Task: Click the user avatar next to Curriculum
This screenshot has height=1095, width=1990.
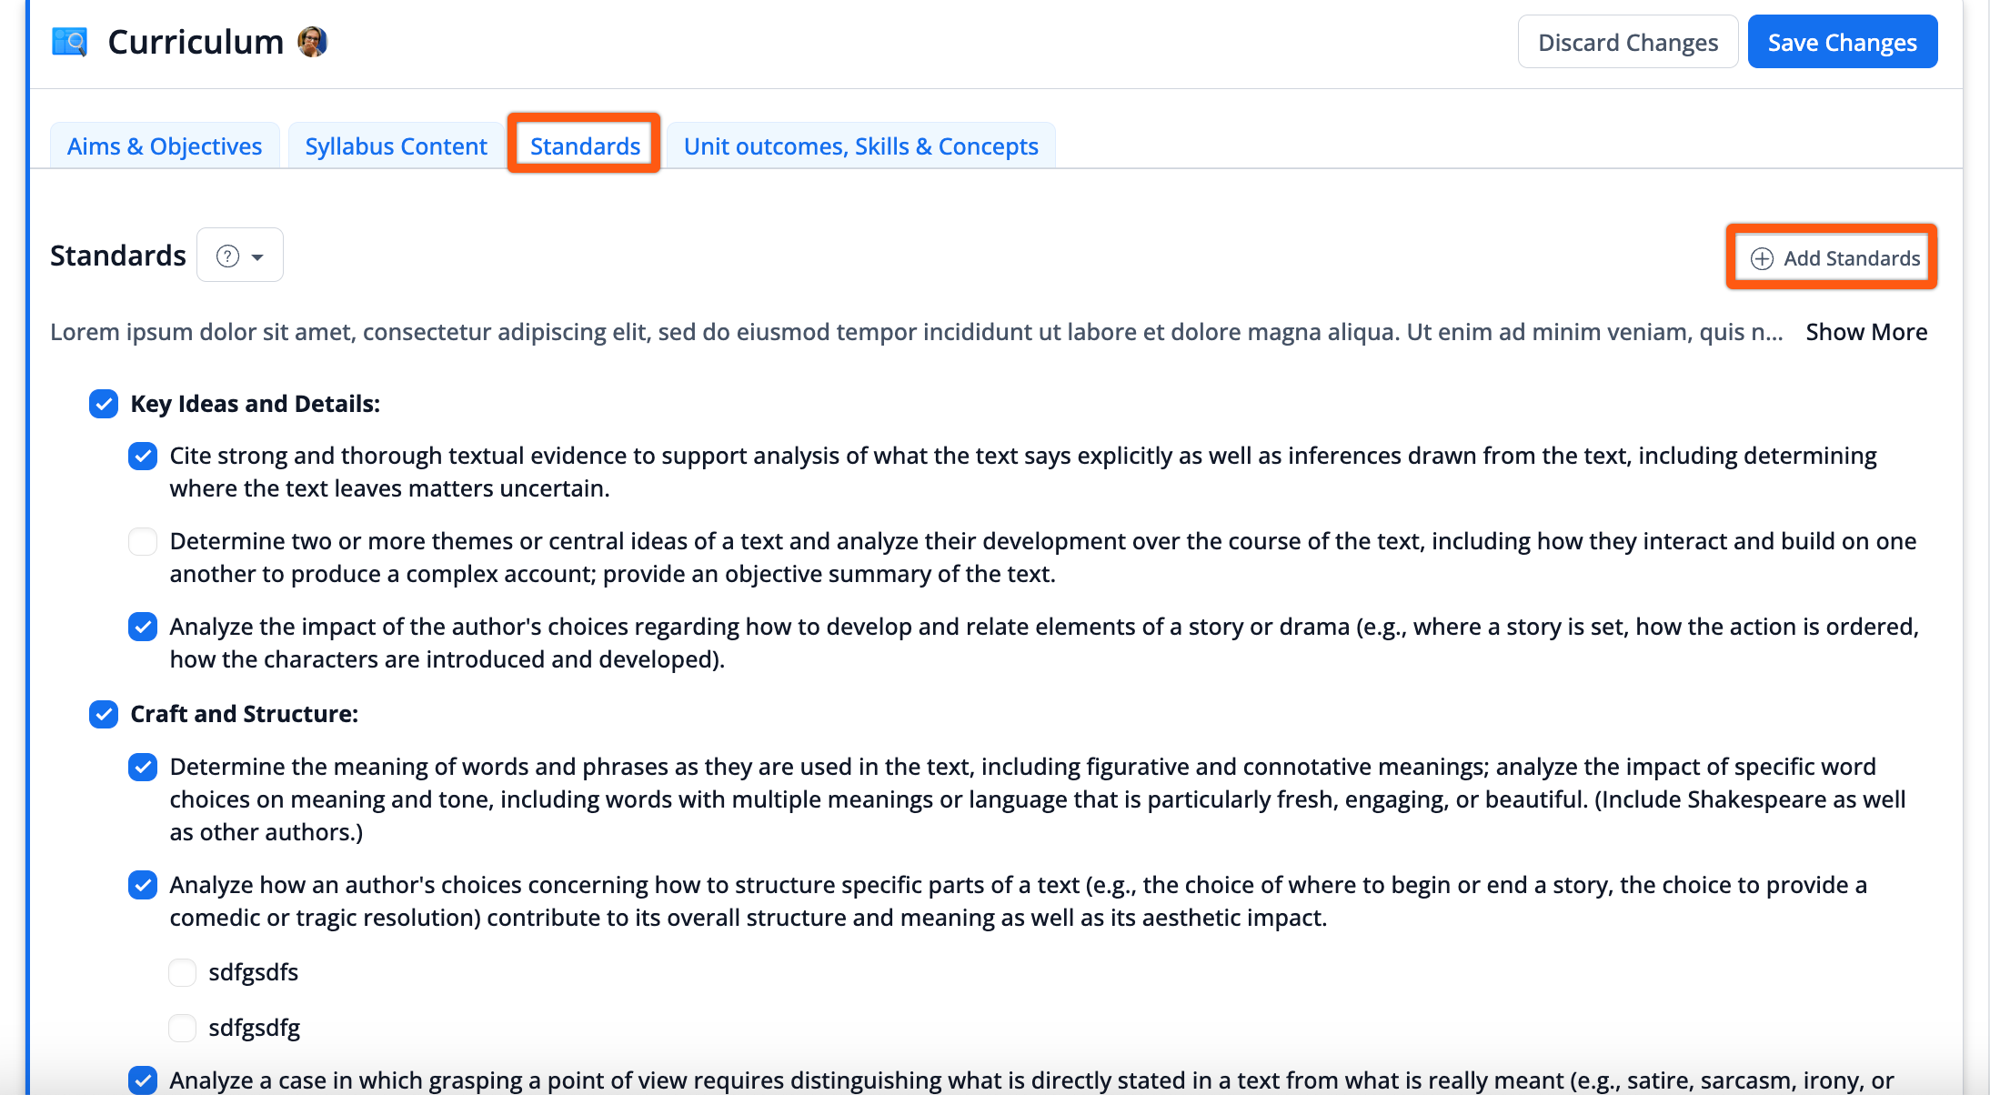Action: pos(313,41)
